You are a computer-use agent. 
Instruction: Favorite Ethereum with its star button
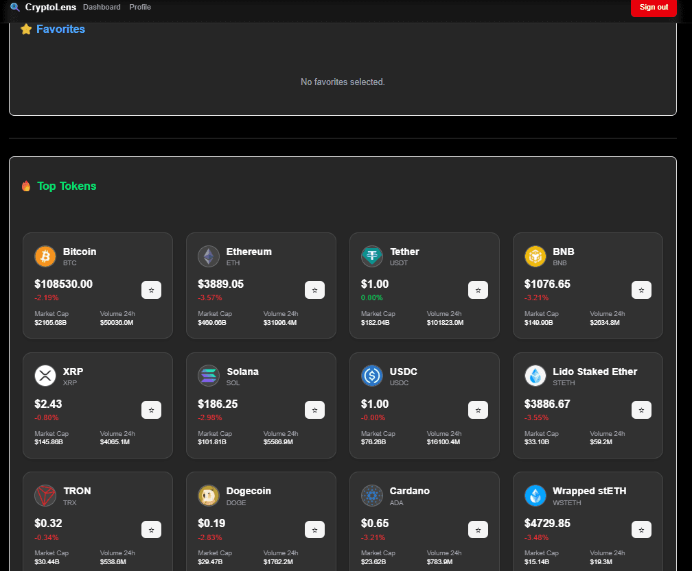point(314,291)
